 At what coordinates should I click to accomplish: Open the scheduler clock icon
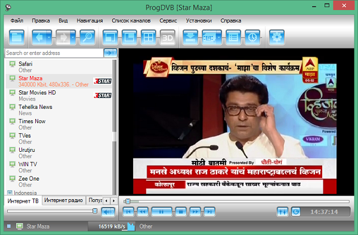tap(252, 37)
